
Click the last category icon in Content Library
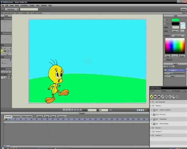(177, 97)
